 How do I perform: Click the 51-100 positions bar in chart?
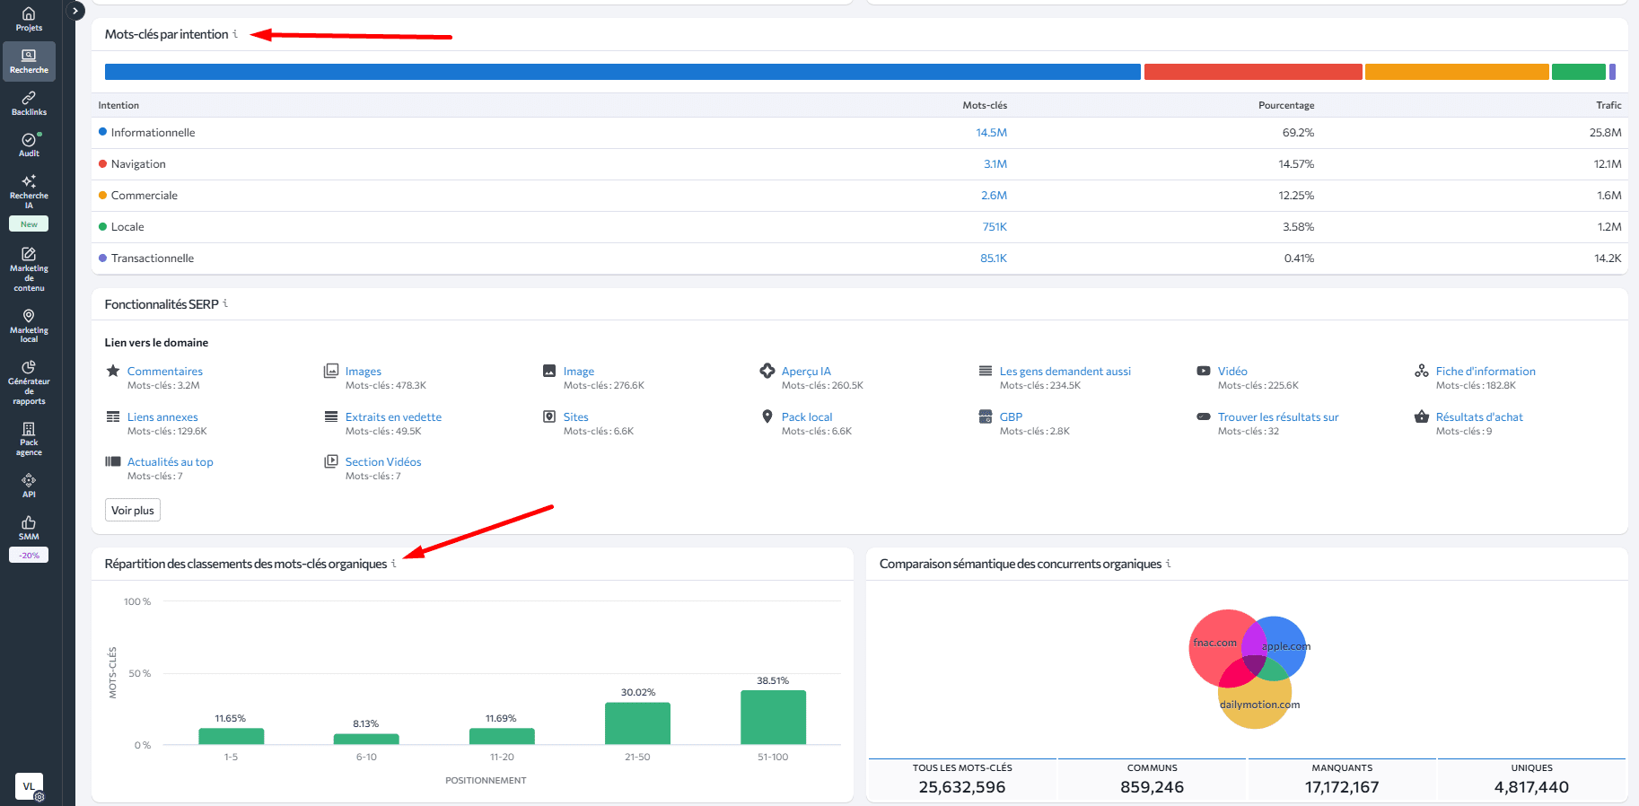773,717
